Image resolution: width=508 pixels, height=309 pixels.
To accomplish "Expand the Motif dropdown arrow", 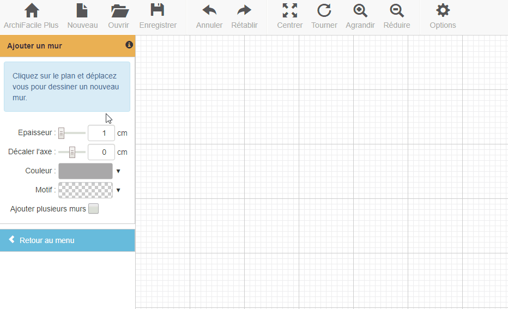I will point(118,190).
